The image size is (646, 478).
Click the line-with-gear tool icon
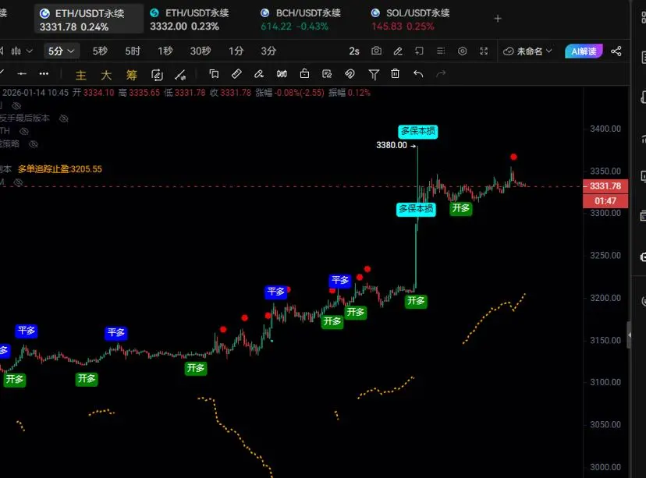pos(180,75)
